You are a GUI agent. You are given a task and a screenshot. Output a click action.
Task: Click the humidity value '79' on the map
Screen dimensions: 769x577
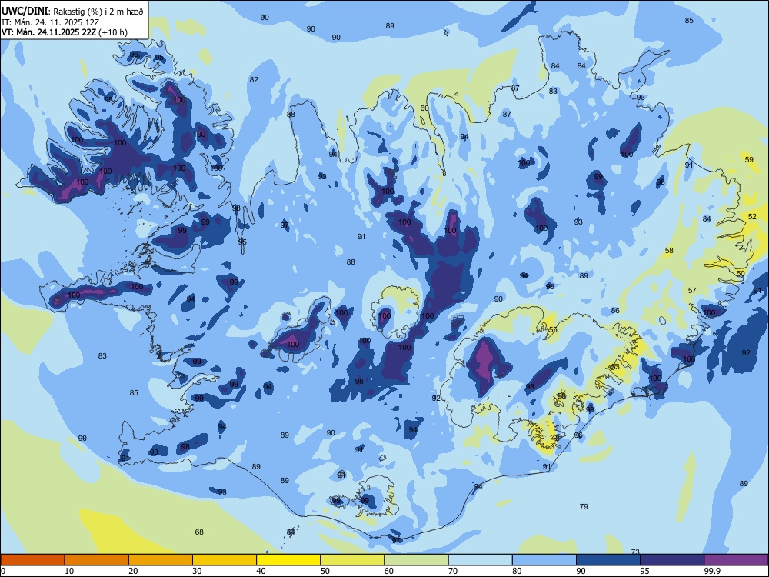click(x=584, y=506)
